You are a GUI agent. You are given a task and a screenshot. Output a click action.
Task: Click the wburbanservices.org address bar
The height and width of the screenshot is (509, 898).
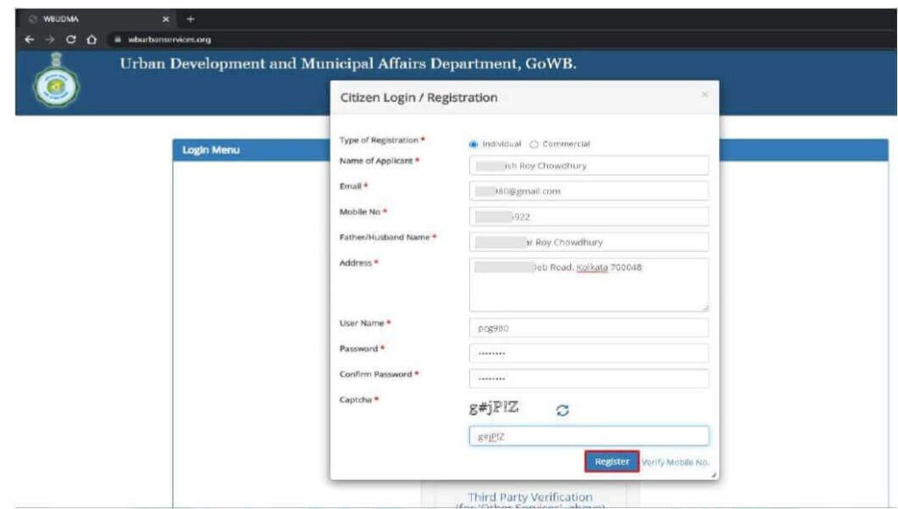[x=169, y=39]
